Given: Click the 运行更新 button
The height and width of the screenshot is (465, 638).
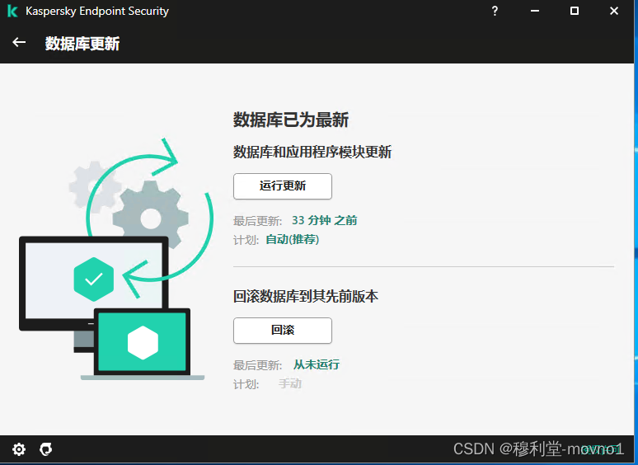Looking at the screenshot, I should point(283,186).
